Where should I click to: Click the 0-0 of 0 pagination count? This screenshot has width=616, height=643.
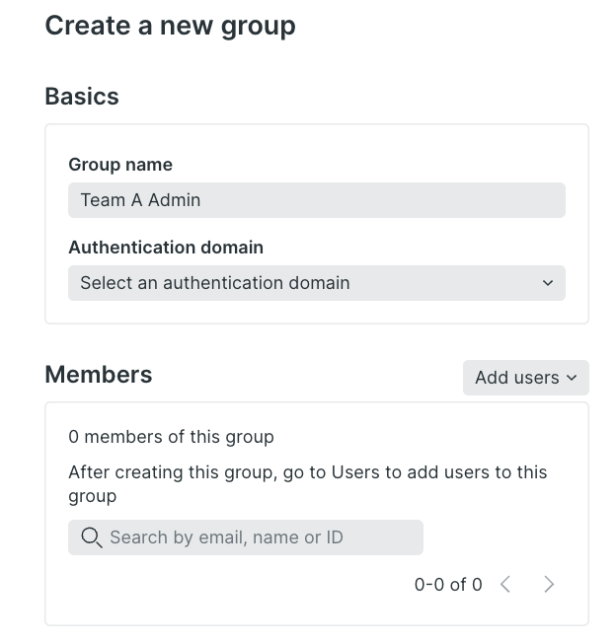click(448, 585)
